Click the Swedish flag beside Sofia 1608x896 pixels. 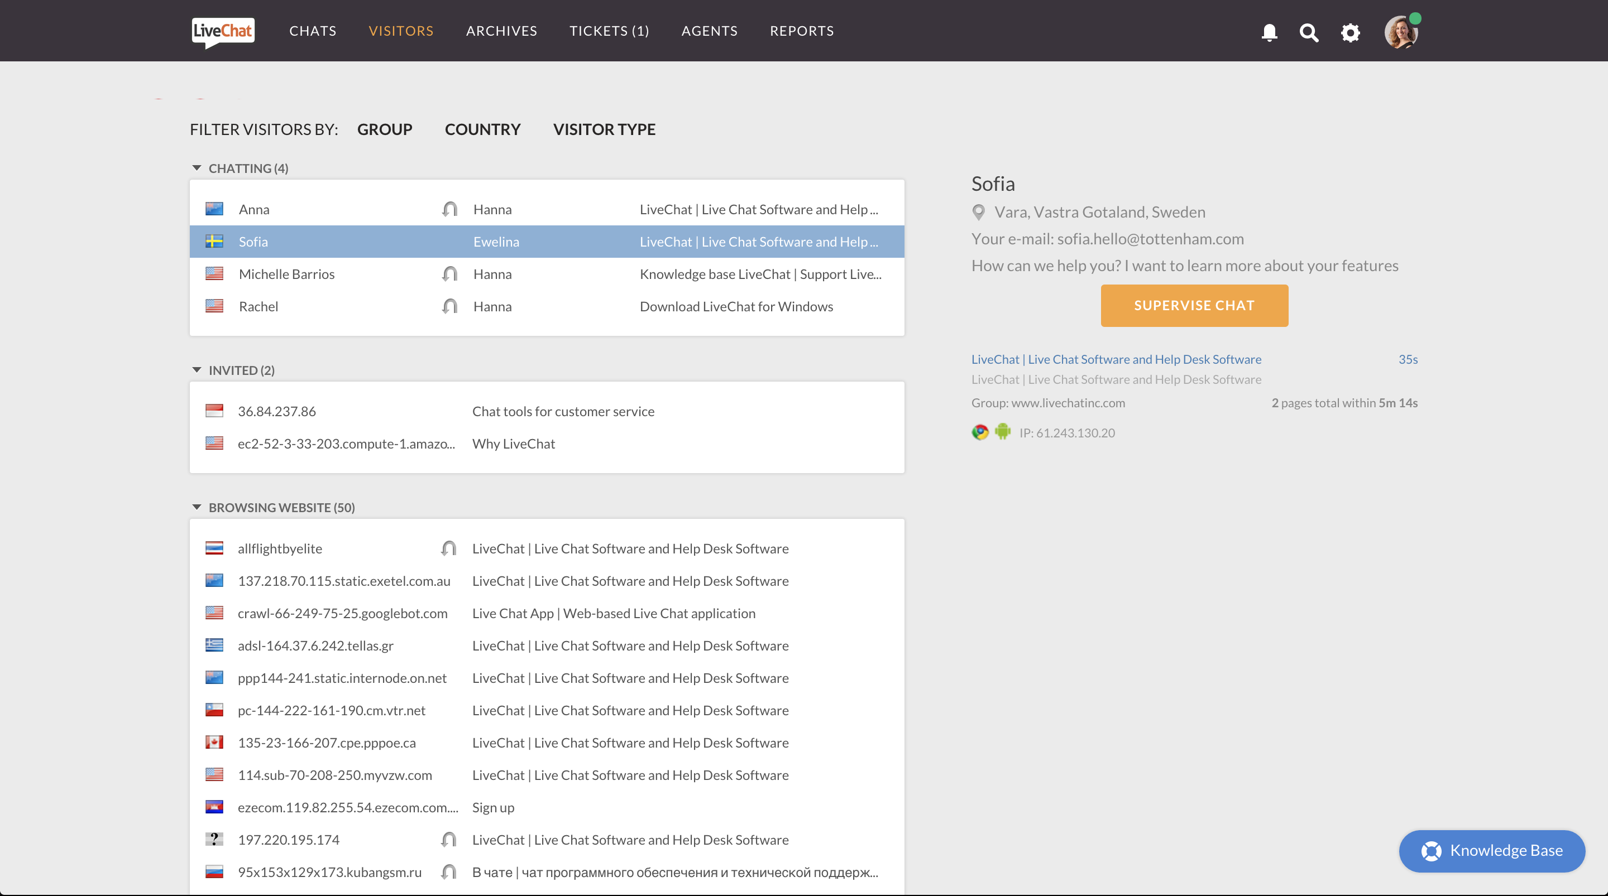click(x=215, y=242)
